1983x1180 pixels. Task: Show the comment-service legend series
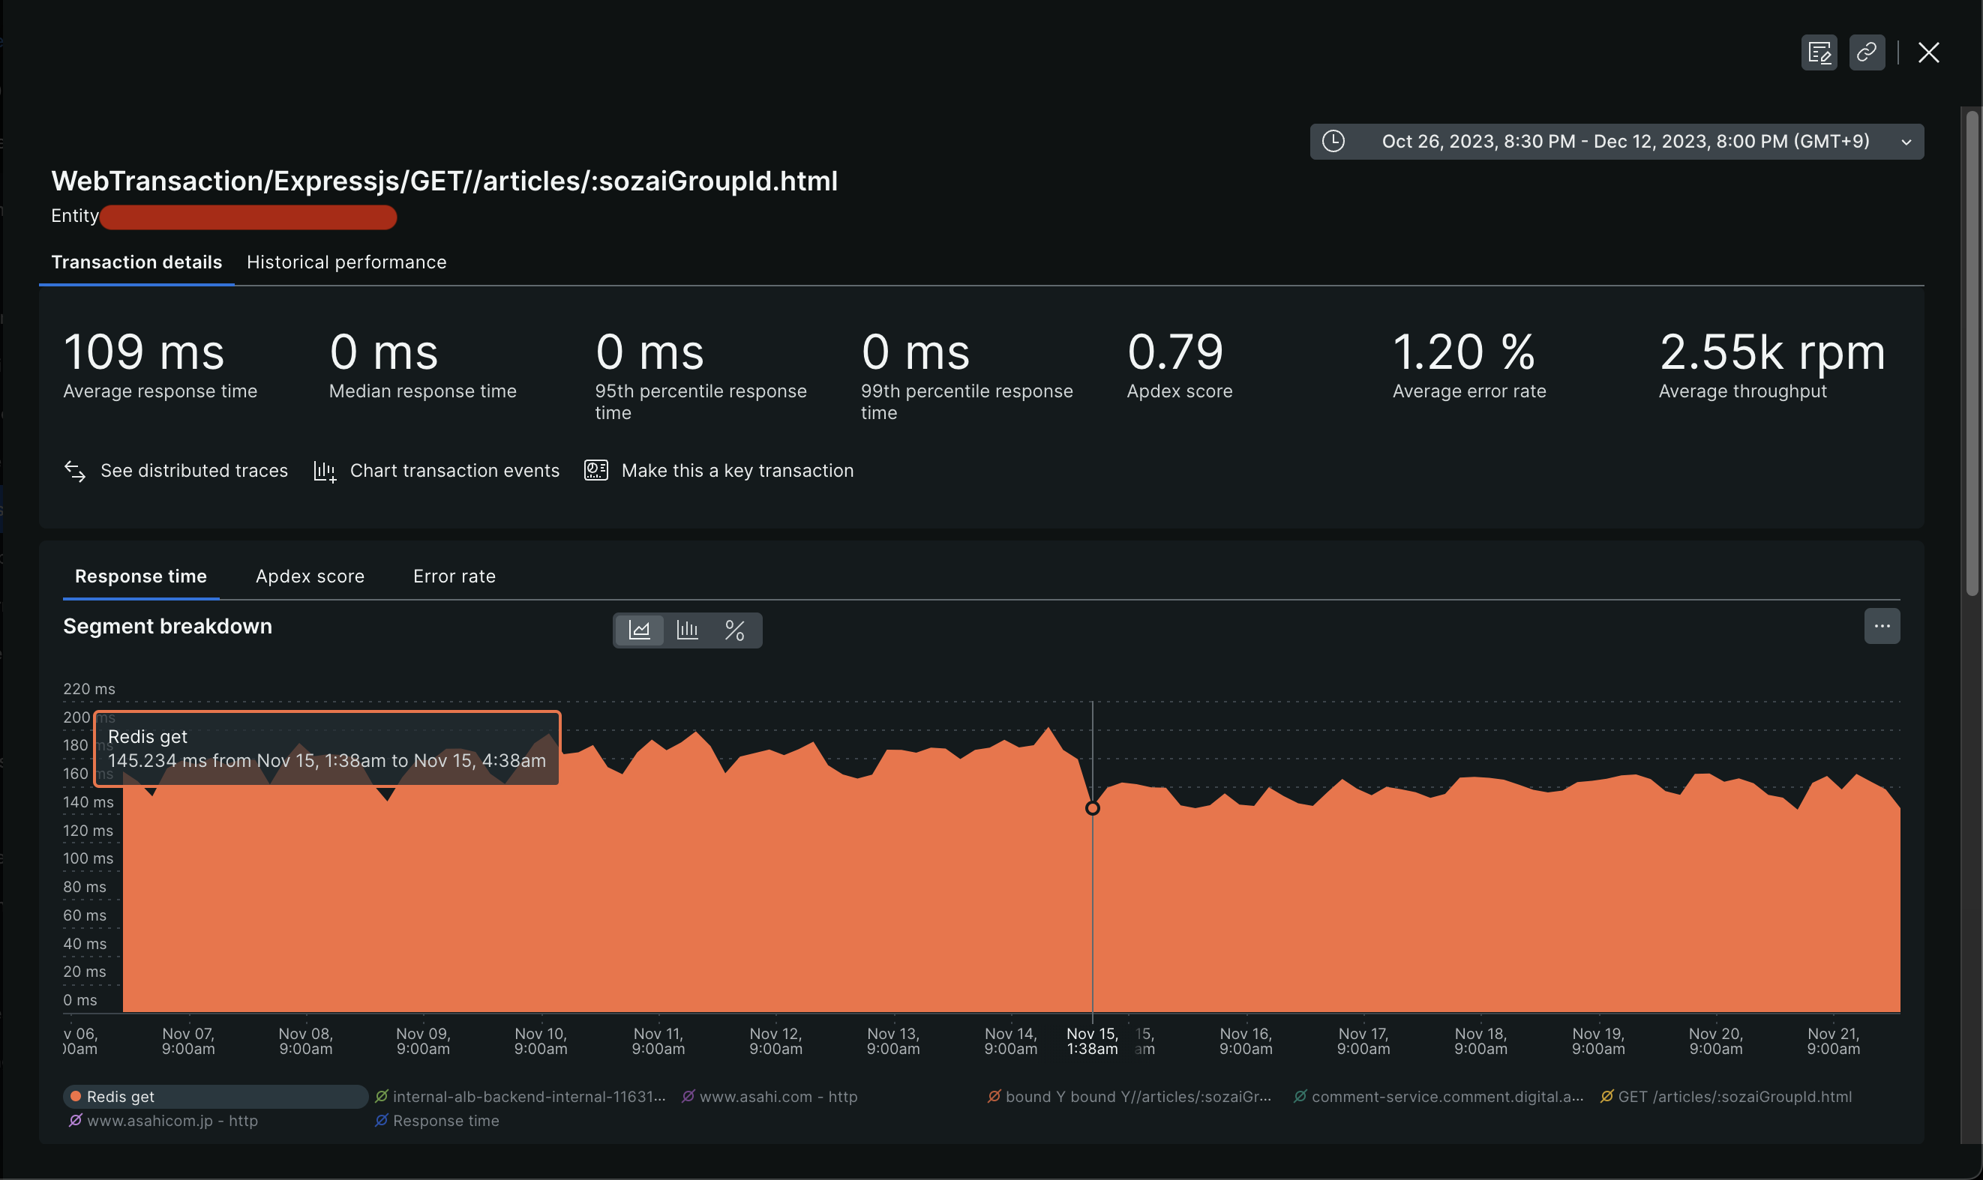(x=1446, y=1097)
